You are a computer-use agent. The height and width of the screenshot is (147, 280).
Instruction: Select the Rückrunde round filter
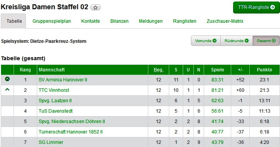[x=236, y=41]
